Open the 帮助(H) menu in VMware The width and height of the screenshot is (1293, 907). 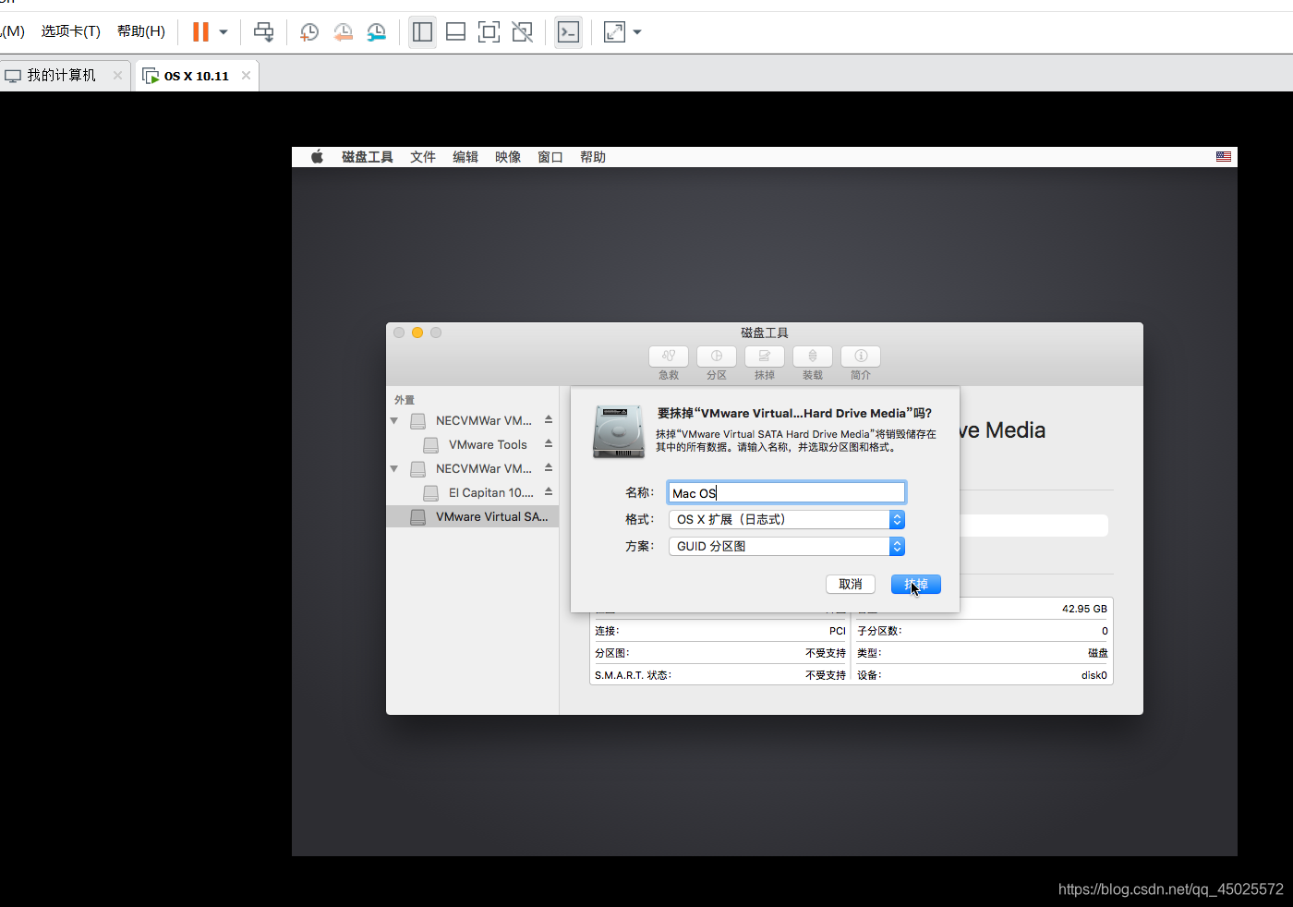(141, 31)
